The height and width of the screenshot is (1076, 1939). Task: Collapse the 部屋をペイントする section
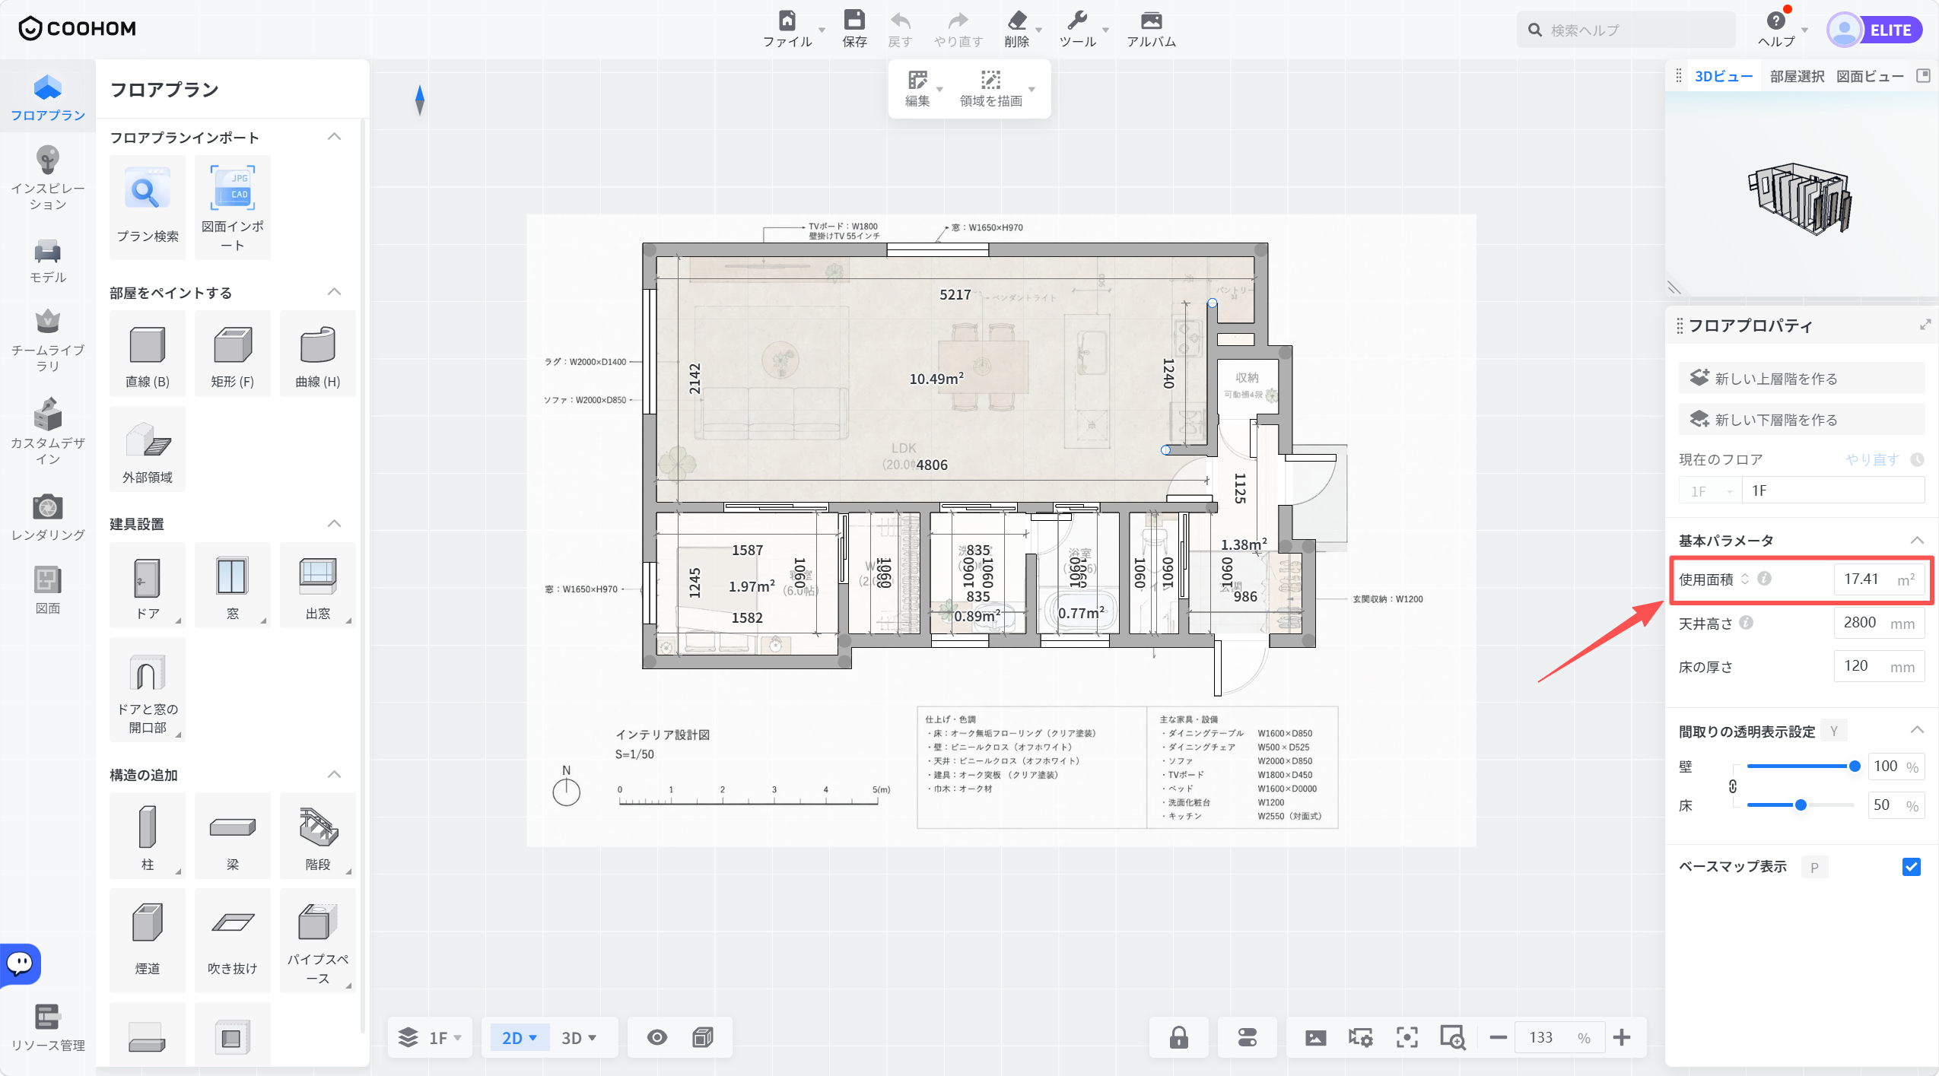[x=334, y=292]
